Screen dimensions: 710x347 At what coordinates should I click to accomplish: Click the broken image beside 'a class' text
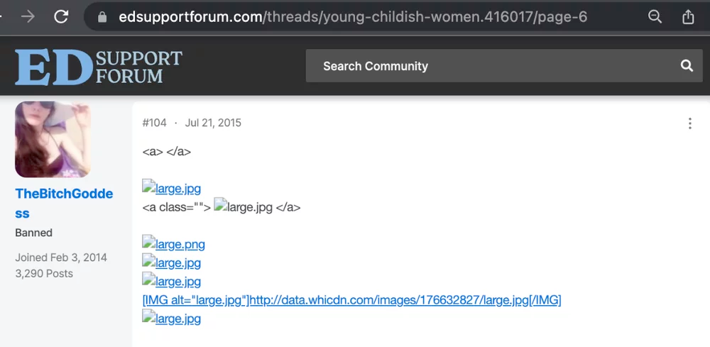pos(243,206)
